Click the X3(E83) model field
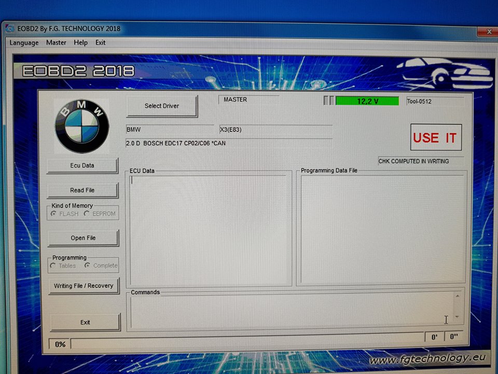Image resolution: width=498 pixels, height=374 pixels. point(275,129)
